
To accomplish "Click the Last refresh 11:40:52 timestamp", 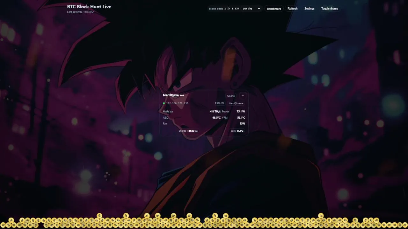I will click(80, 12).
